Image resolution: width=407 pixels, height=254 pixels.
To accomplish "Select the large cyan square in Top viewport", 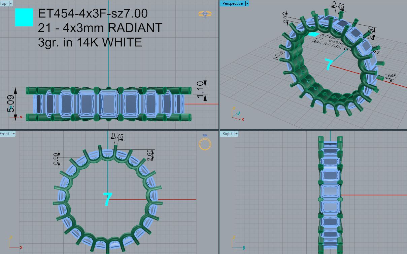I will [x=24, y=17].
